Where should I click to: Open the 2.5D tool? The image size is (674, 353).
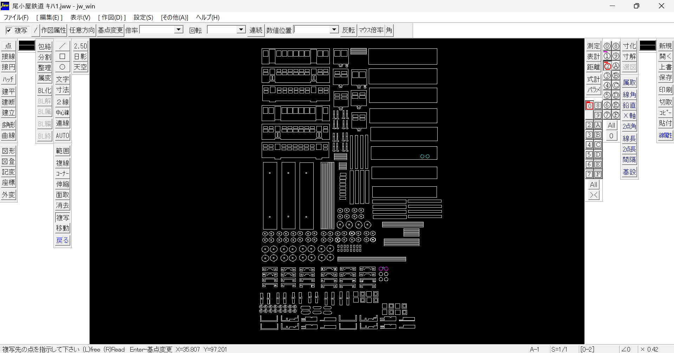pyautogui.click(x=80, y=46)
